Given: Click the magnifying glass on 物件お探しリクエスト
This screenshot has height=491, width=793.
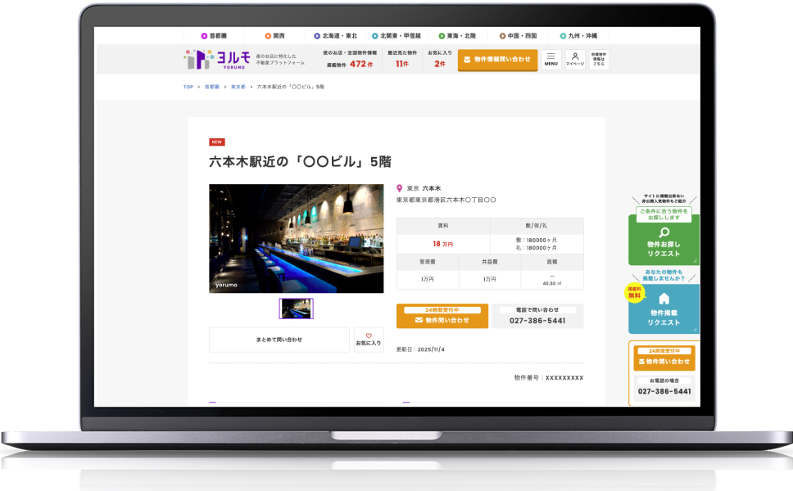Looking at the screenshot, I should coord(664,234).
